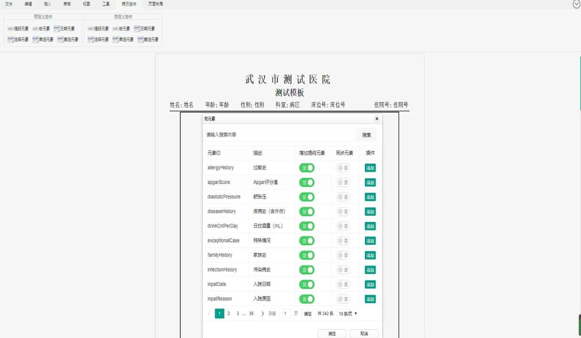The image size is (581, 338).
Task: Insert predefined 选择元素 control
Action: (x=18, y=40)
